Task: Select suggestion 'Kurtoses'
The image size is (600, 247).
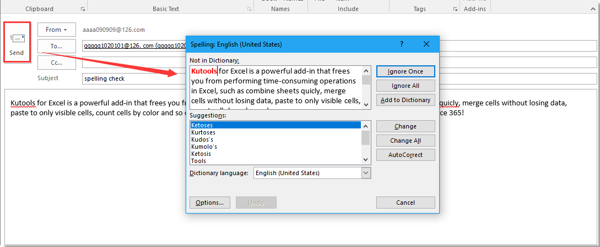Action: (275, 132)
